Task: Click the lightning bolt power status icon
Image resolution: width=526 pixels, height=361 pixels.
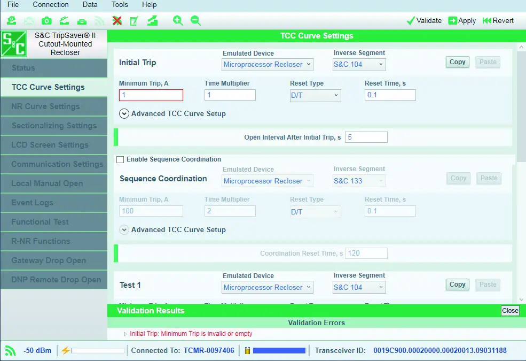Action: coord(65,351)
